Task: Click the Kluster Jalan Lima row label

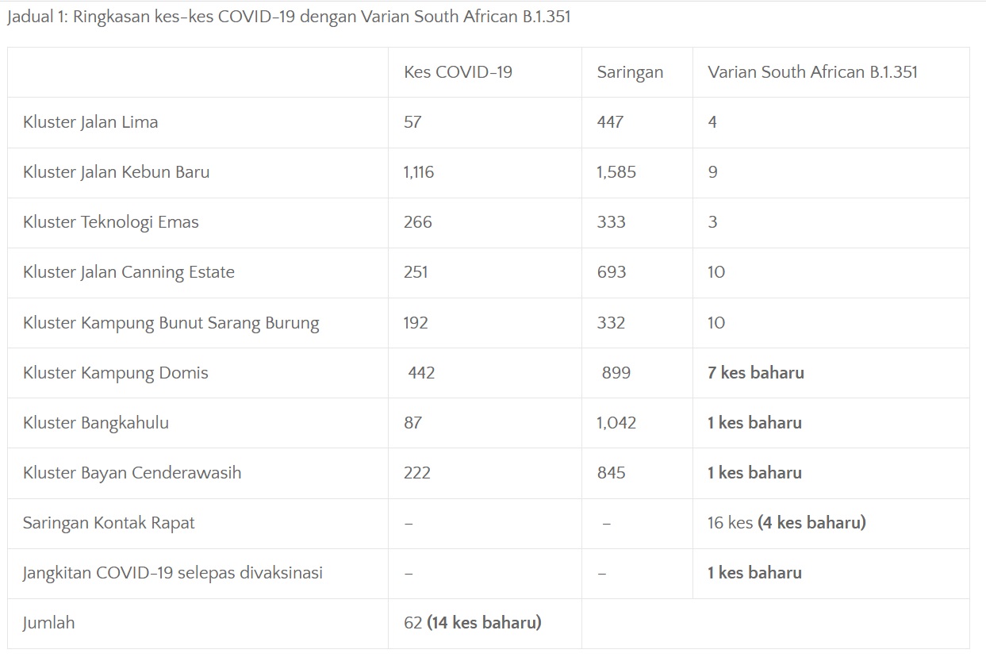Action: (90, 122)
